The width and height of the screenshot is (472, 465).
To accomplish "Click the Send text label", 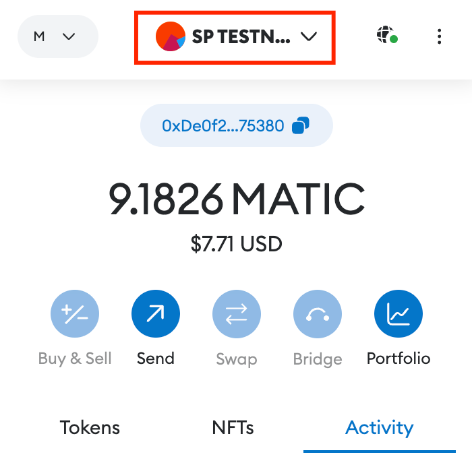I will [x=156, y=358].
